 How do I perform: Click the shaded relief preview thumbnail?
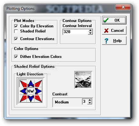coord(84,80)
